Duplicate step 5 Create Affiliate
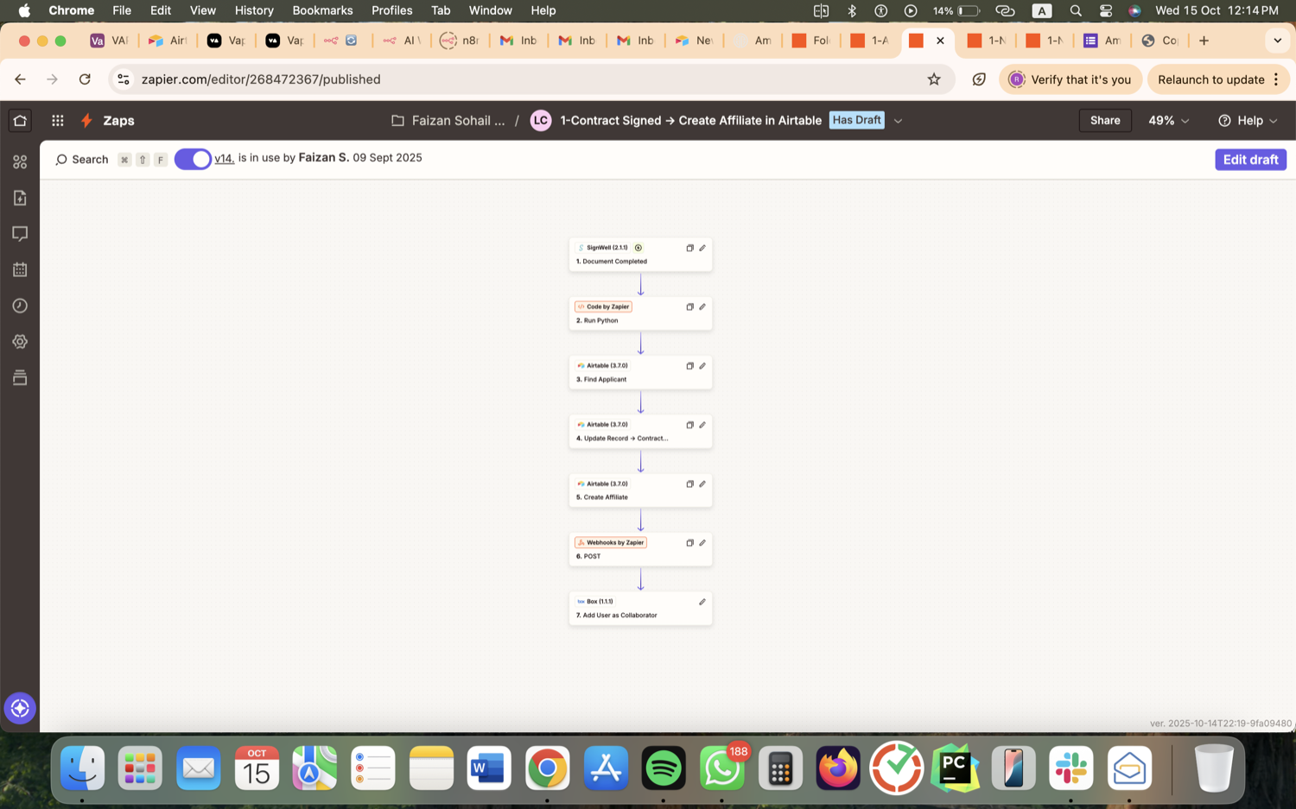This screenshot has width=1296, height=809. (x=689, y=484)
